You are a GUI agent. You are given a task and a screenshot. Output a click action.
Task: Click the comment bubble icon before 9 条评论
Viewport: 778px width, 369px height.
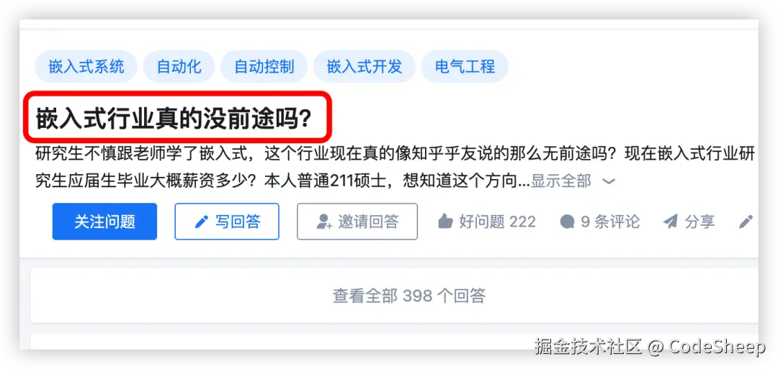pos(567,222)
